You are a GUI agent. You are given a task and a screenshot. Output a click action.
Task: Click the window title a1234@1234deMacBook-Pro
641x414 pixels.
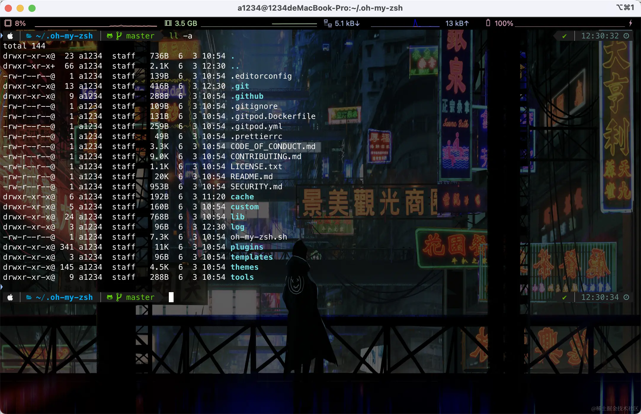click(x=320, y=8)
